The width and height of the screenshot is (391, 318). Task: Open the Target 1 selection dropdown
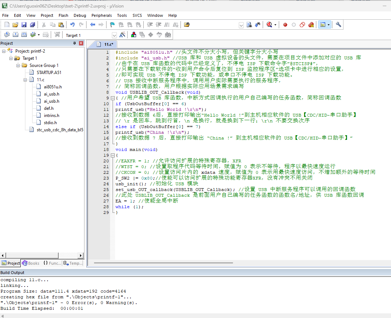tap(114, 35)
